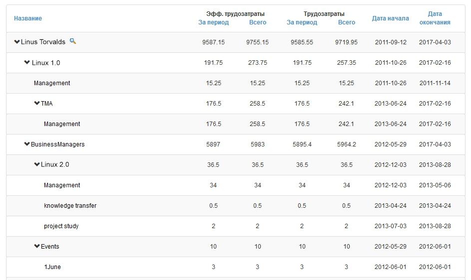Select Management row under TMA
The image size is (471, 280).
(236, 124)
